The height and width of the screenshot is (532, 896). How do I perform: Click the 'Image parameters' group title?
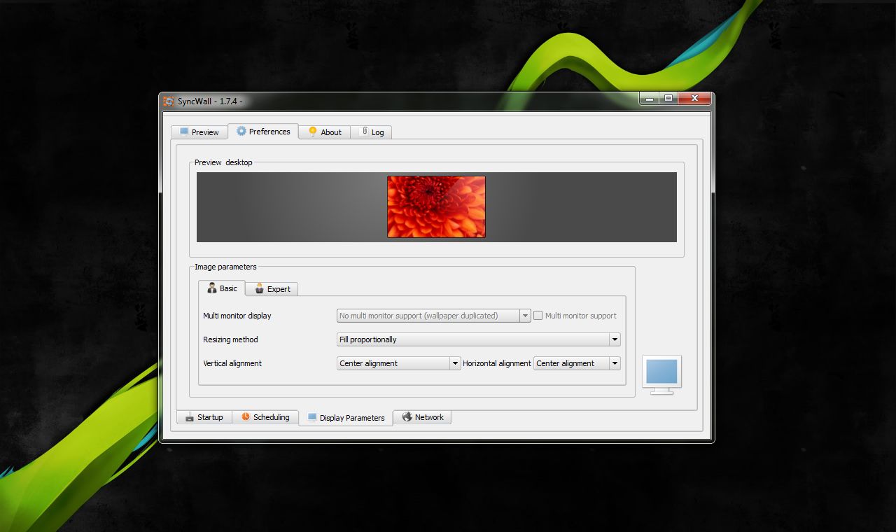tap(225, 267)
